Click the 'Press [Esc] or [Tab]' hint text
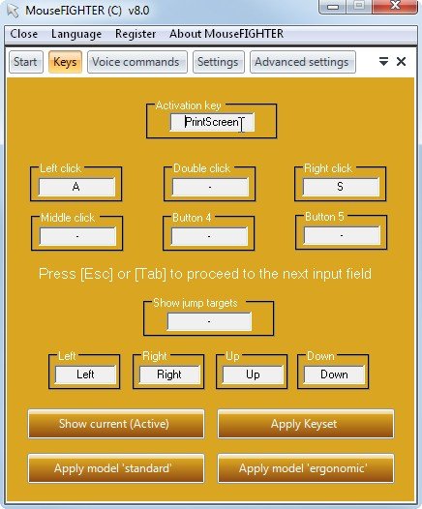 pyautogui.click(x=205, y=274)
